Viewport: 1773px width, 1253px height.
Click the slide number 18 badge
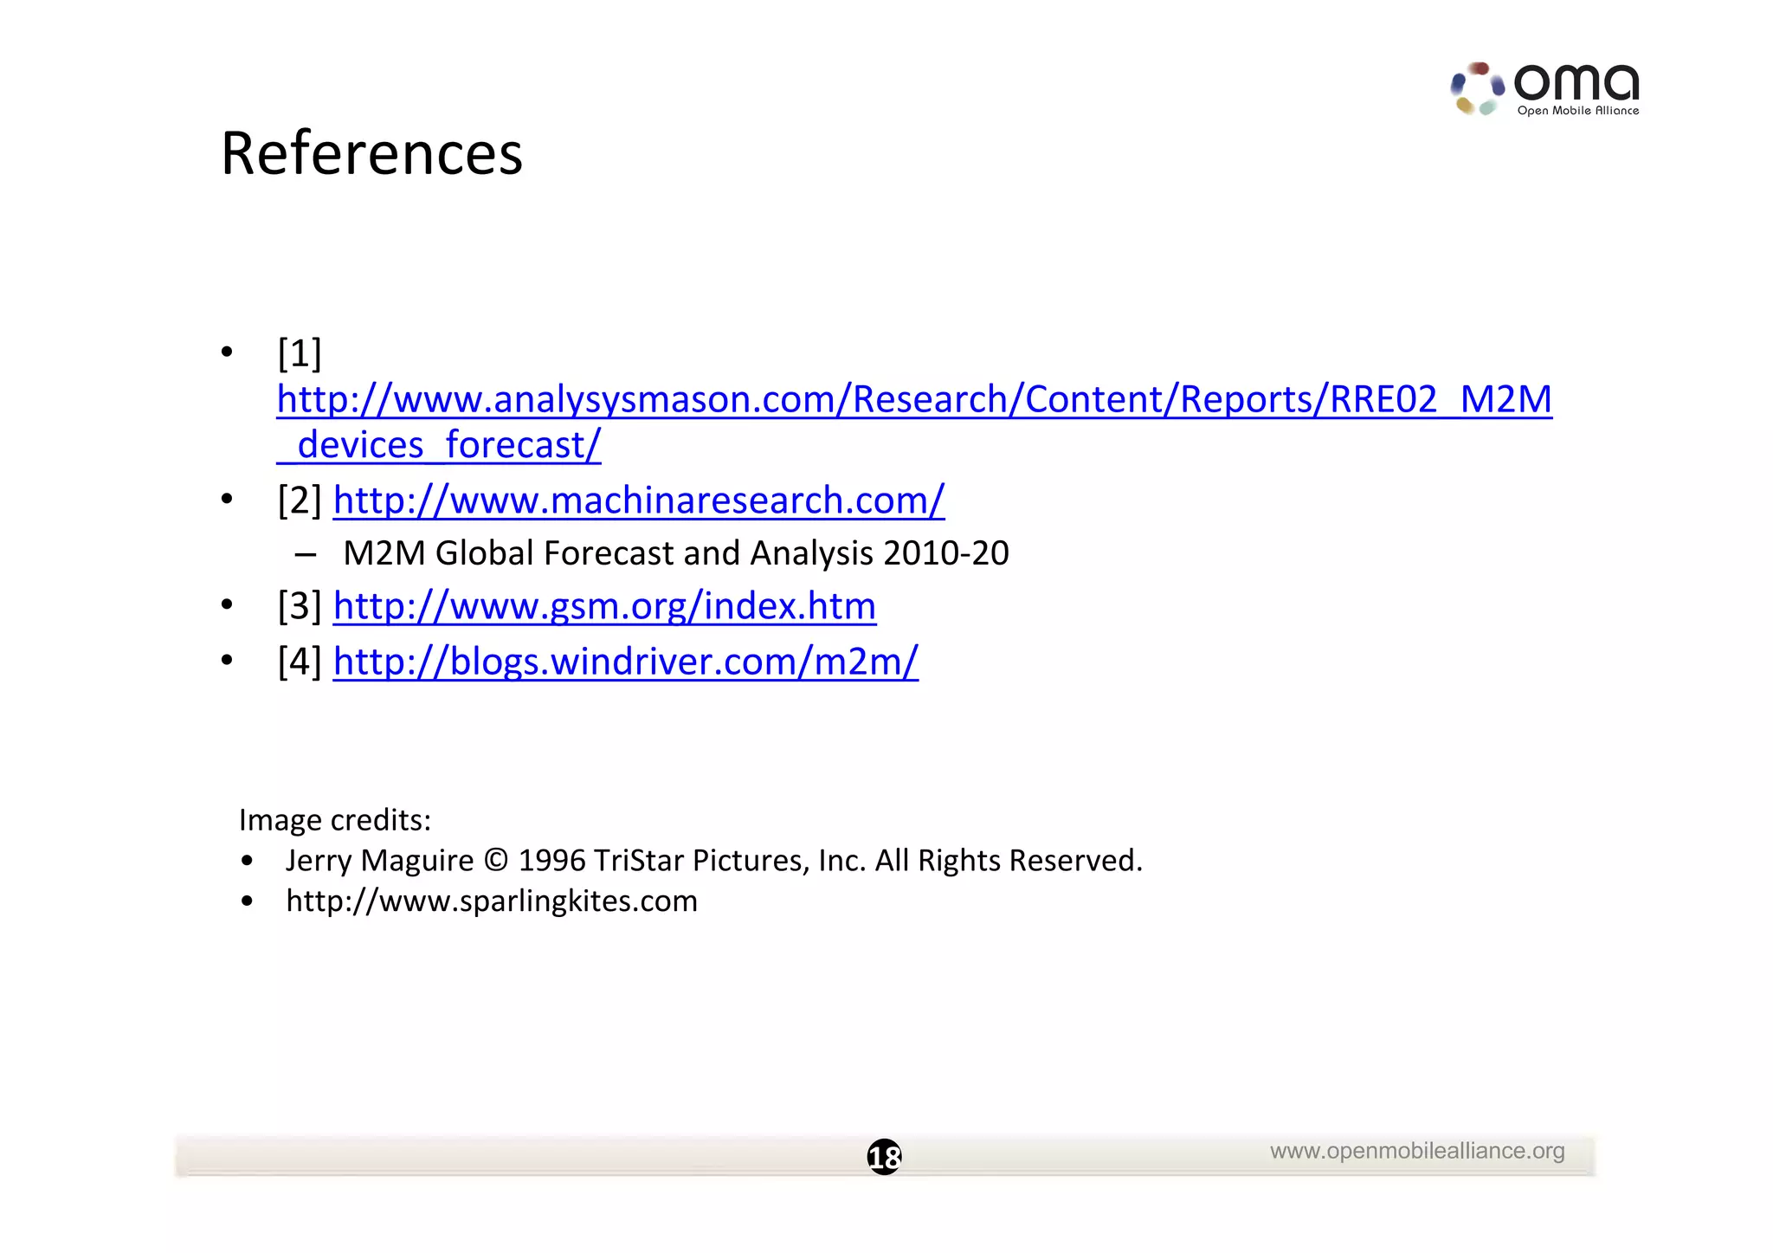tap(884, 1157)
